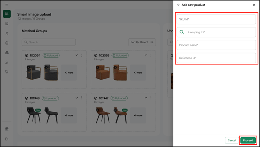
Task: Open +9 more tile in group 101948
Action: (69, 115)
